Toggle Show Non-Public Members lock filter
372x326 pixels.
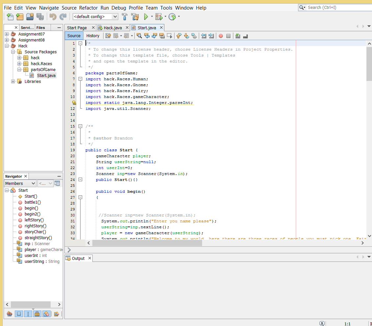(x=37, y=314)
